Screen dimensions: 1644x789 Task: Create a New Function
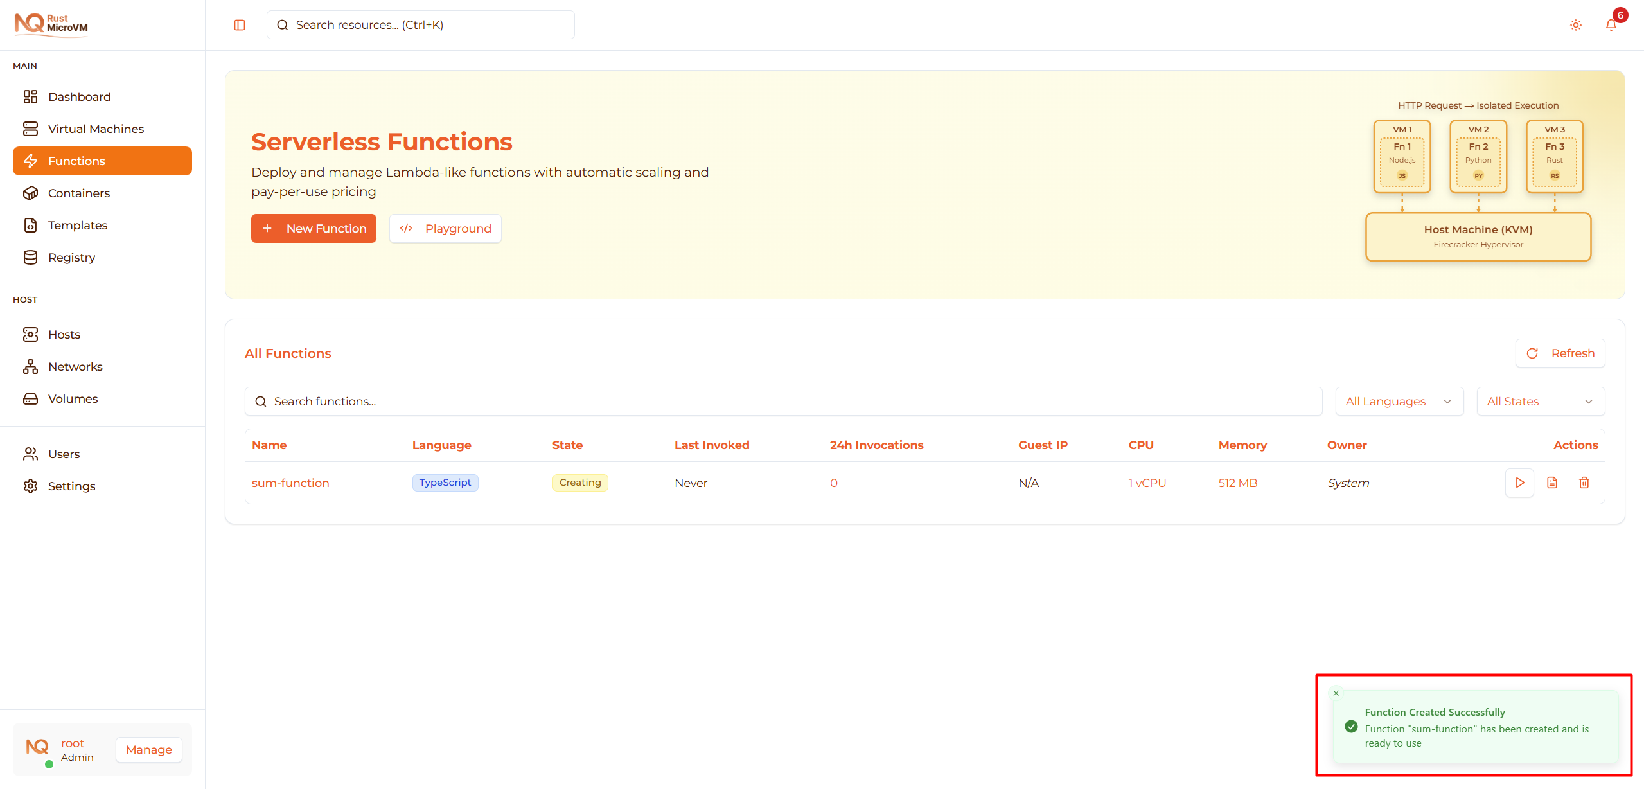pyautogui.click(x=314, y=228)
